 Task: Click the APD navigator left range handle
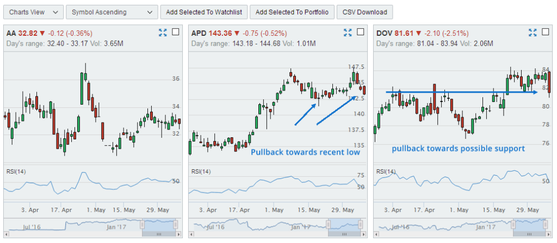(x=328, y=225)
